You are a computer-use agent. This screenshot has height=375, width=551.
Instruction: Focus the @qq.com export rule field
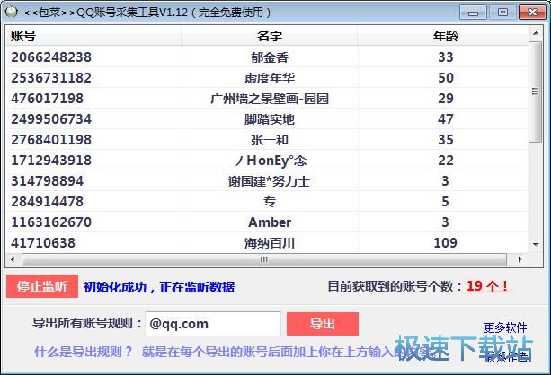(x=213, y=324)
